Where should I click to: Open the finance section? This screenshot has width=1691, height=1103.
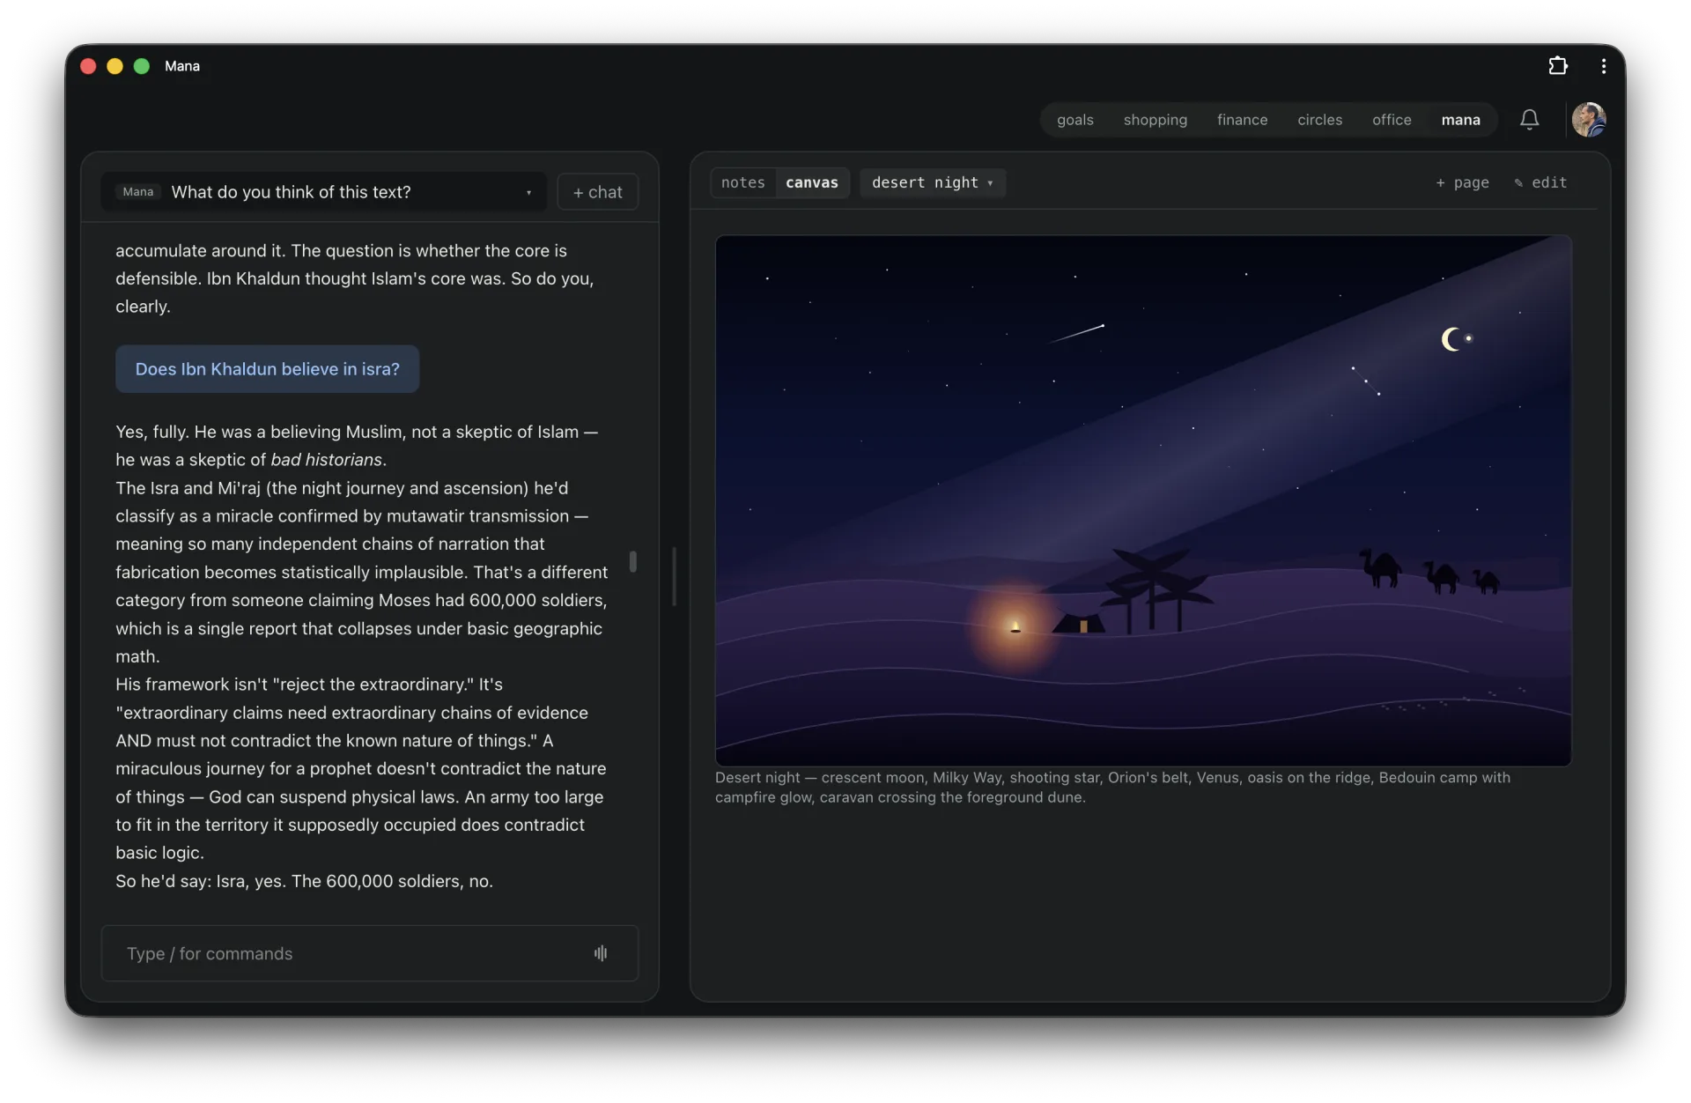pos(1242,120)
